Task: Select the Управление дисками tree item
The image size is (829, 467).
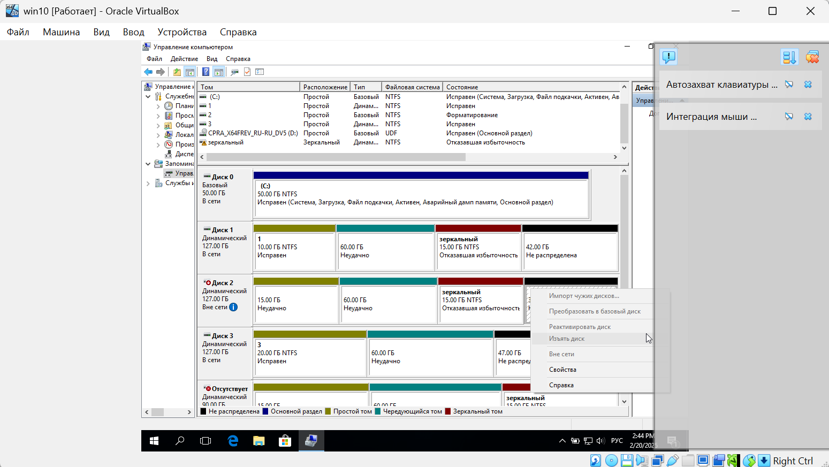Action: coord(179,173)
